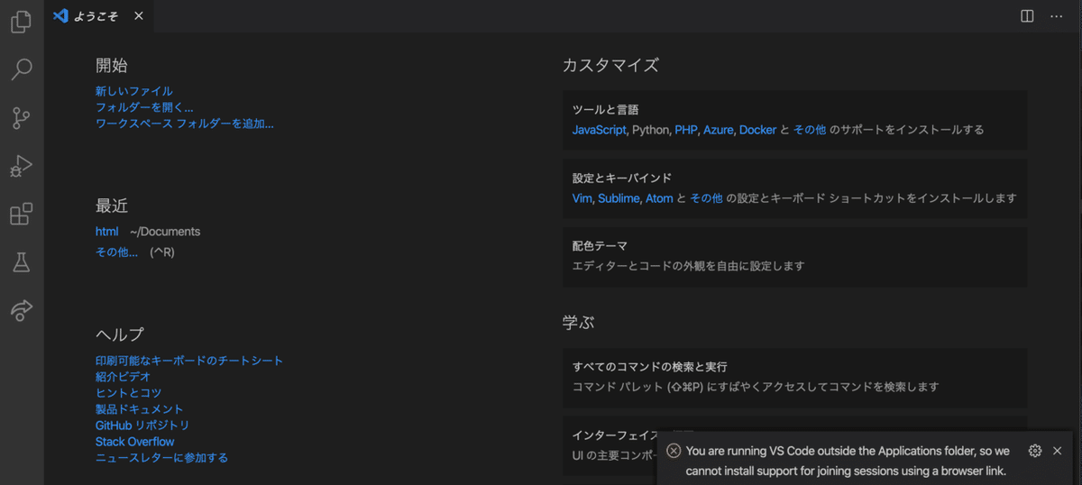Install JavaScript support link

(599, 130)
